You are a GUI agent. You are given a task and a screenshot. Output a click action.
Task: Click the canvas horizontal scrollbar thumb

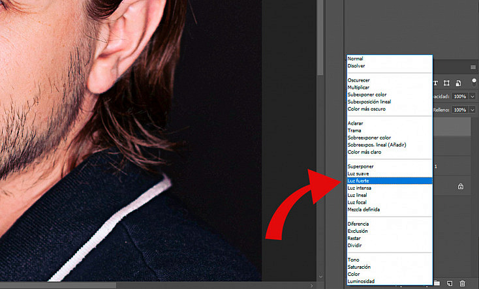[58, 286]
